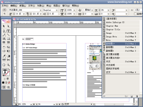
Task: Apply the 副标题2 paragraph style
Action: pos(122,47)
